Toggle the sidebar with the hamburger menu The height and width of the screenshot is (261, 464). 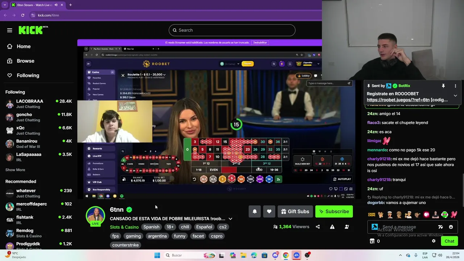tap(9, 30)
